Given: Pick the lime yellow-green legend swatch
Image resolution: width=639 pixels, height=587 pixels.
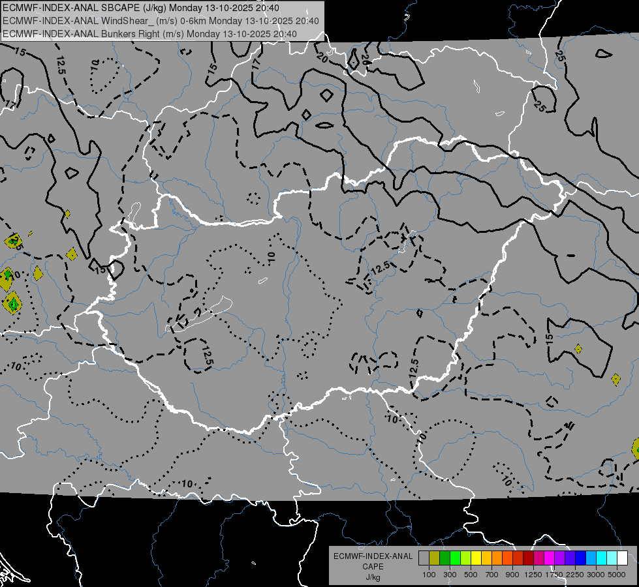Looking at the screenshot, I should [x=465, y=558].
